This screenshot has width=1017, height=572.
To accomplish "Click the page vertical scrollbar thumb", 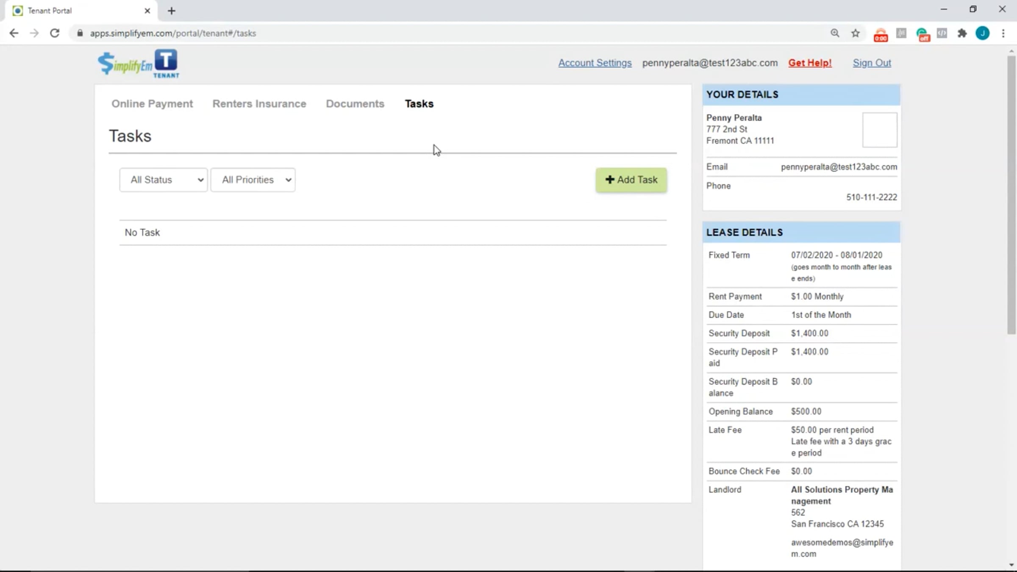I will (1011, 195).
